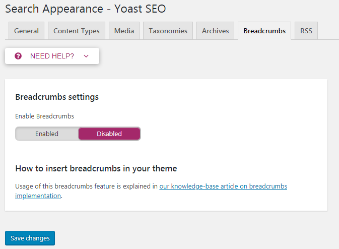The height and width of the screenshot is (249, 339).
Task: Open the Content Types tab
Action: 77,31
